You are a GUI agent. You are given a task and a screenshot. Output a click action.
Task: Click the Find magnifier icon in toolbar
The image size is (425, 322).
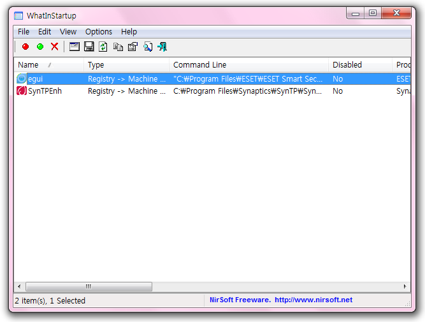[148, 47]
